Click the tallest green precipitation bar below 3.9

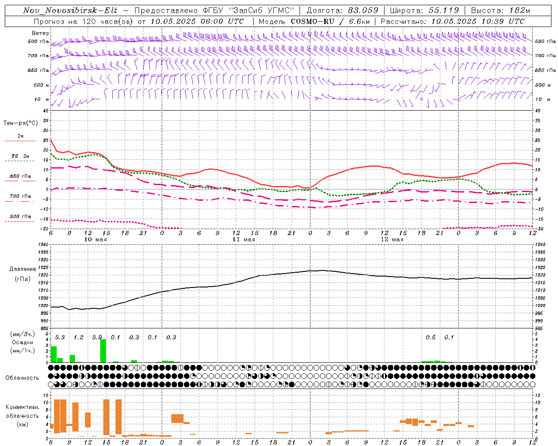[103, 351]
